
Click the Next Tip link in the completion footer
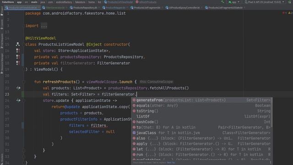click(171, 163)
